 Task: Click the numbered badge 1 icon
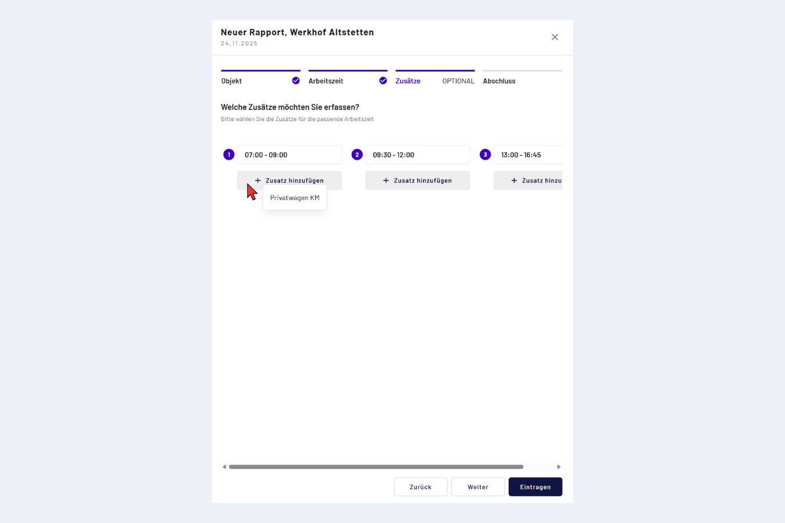pos(228,155)
